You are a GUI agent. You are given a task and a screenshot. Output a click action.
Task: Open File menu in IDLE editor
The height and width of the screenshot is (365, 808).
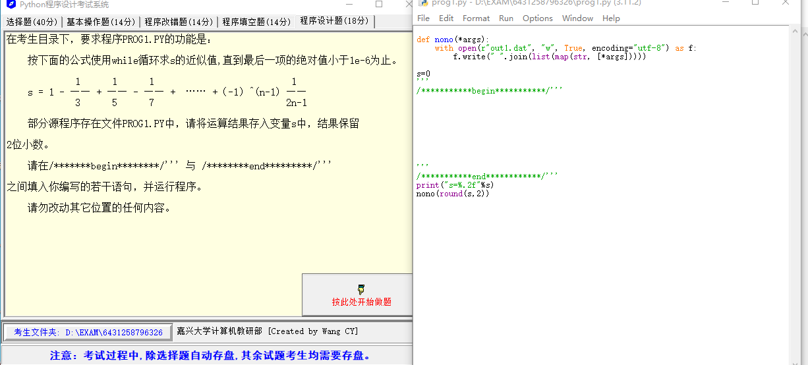[423, 18]
